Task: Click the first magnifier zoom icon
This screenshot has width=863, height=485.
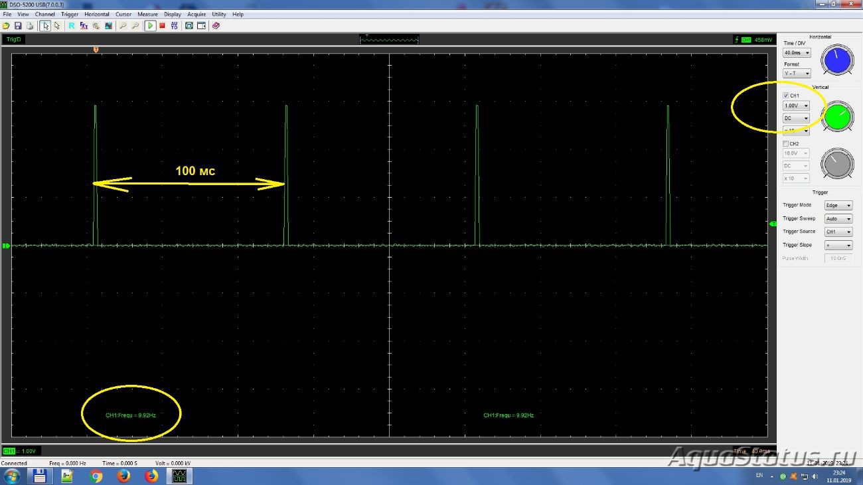Action: (123, 26)
